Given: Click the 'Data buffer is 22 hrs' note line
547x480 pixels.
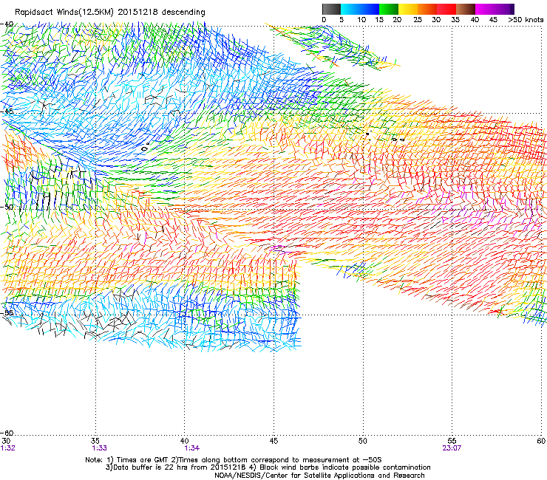Looking at the screenshot, I should [x=268, y=467].
